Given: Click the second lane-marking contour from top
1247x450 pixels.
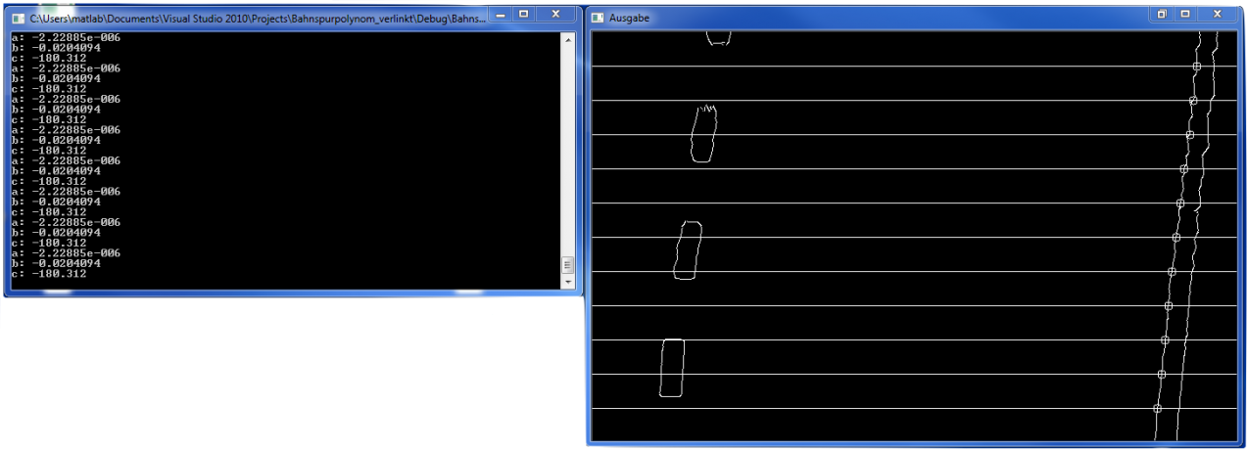Looking at the screenshot, I should (x=703, y=133).
